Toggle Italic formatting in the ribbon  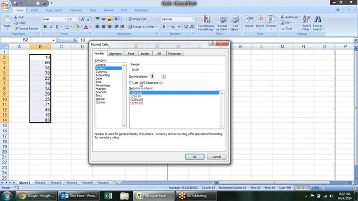pos(51,27)
